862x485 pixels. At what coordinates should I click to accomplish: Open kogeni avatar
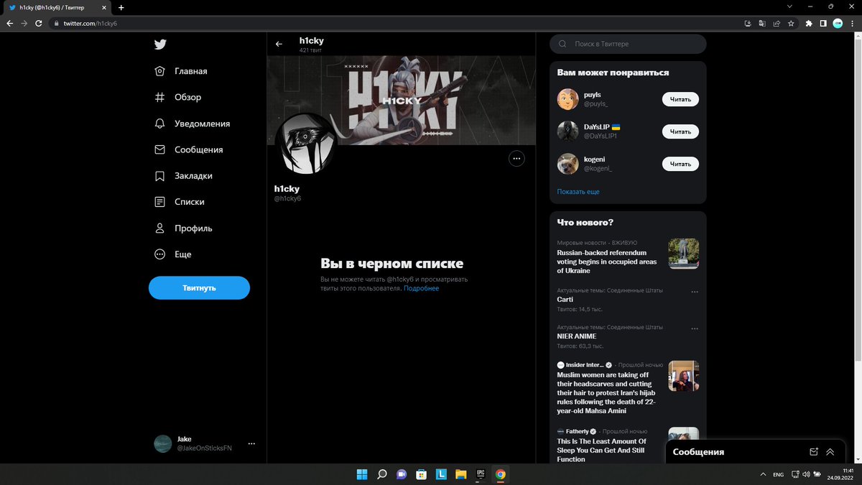[x=567, y=164]
